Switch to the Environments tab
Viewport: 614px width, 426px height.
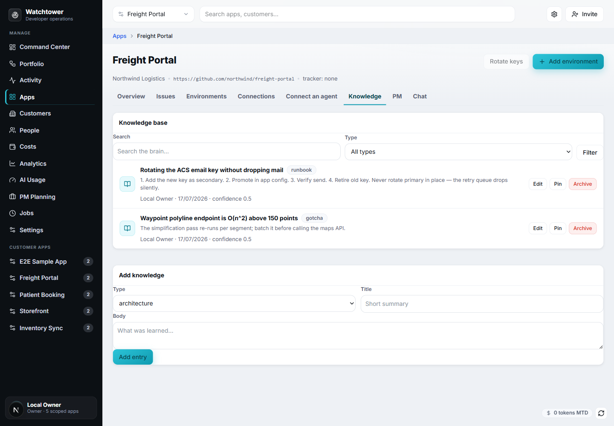click(x=206, y=96)
